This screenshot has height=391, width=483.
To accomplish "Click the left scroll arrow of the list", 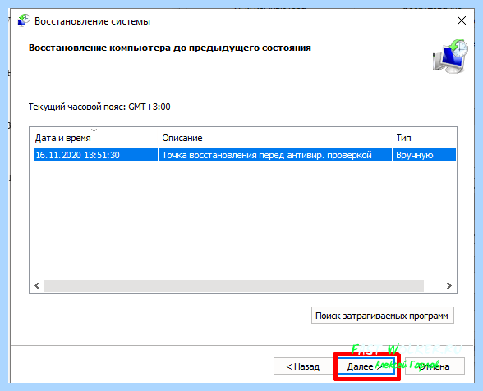I will tap(37, 285).
